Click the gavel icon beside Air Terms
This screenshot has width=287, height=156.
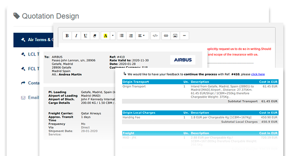[x=23, y=39]
